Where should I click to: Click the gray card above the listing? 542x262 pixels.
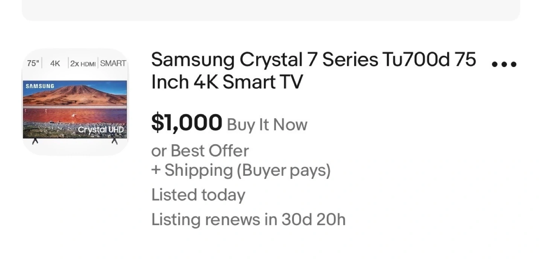271,10
